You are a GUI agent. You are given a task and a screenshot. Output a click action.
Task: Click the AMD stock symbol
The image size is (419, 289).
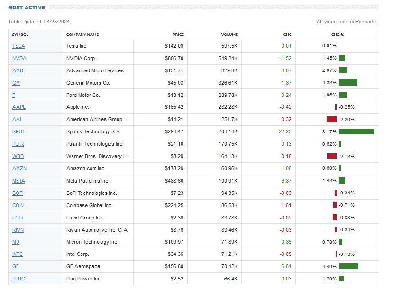(x=18, y=70)
